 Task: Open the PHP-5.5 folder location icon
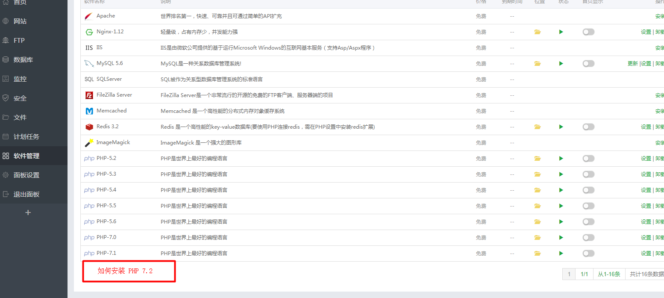click(538, 206)
